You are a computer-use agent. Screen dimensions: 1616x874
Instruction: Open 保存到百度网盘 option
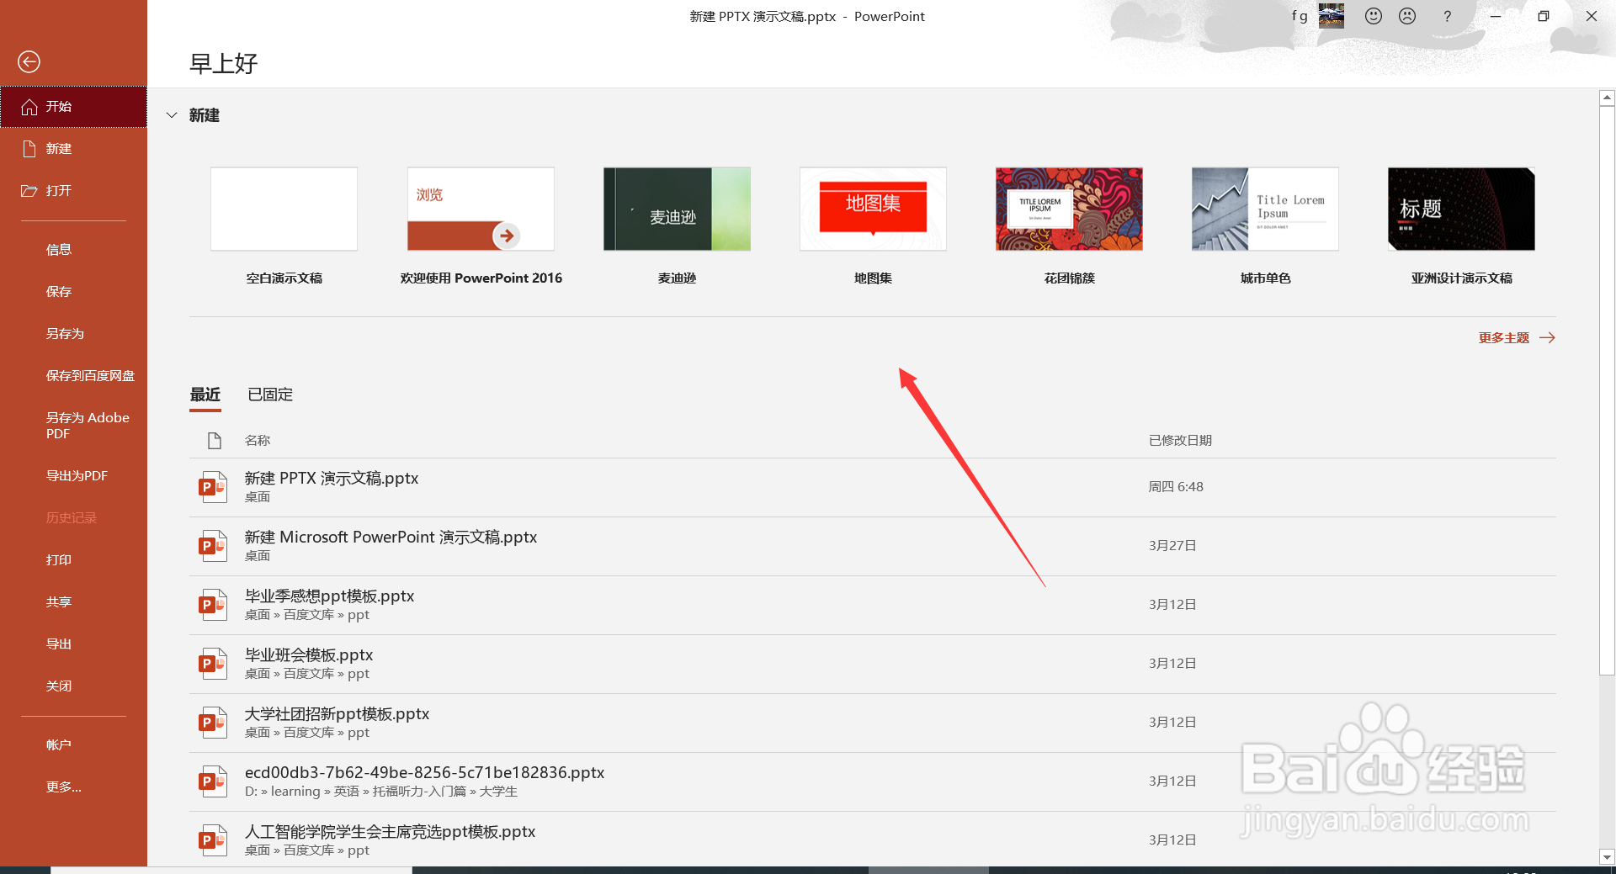click(89, 375)
